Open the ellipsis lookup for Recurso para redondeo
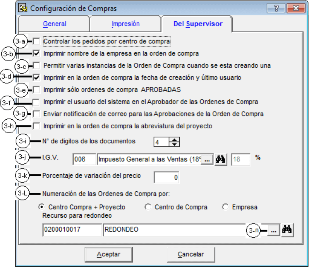Viewport: 309px width, 268px height. [273, 230]
